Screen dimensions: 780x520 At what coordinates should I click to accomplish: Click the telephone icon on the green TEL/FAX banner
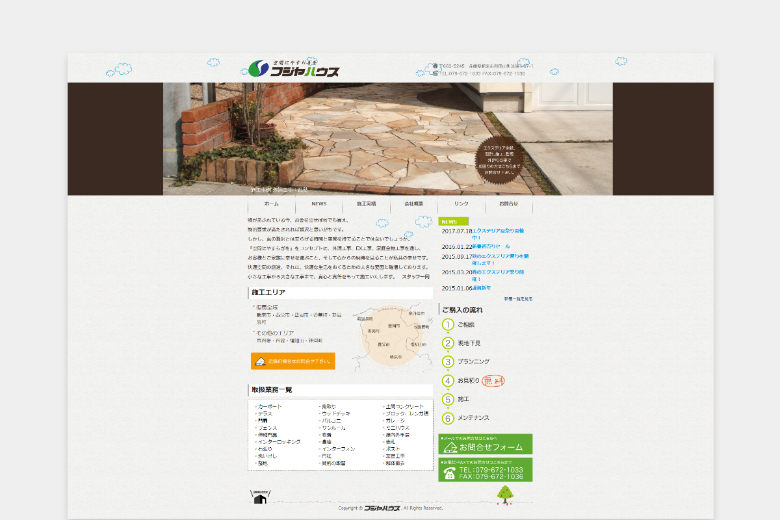[x=449, y=473]
